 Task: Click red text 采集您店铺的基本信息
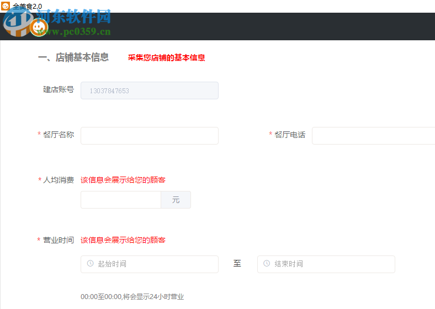(x=167, y=58)
